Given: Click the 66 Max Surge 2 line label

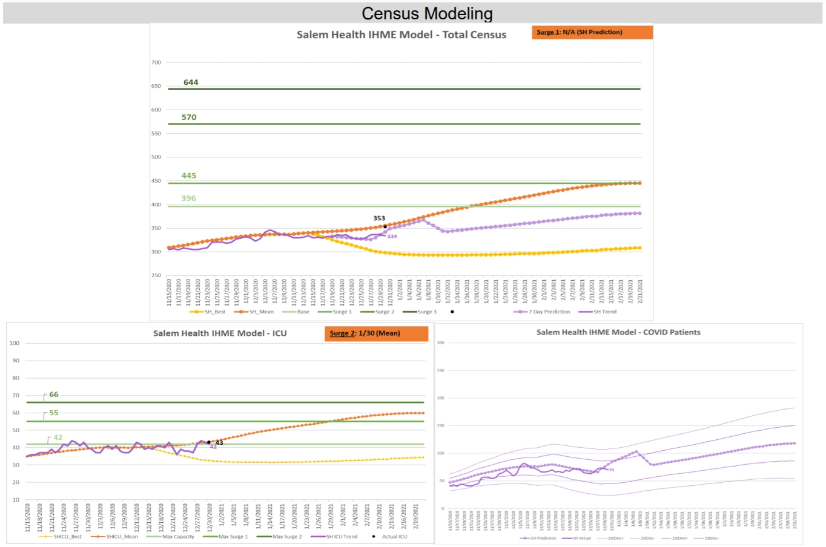Looking at the screenshot, I should pos(54,395).
